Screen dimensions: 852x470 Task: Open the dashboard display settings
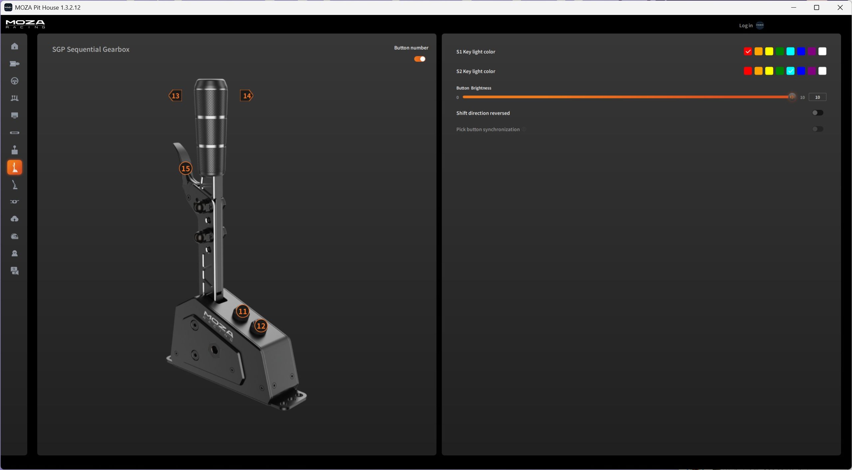click(15, 115)
